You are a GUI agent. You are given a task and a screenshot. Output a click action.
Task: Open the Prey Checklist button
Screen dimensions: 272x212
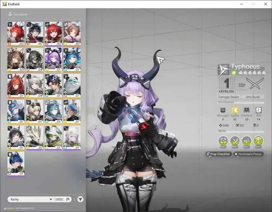tap(219, 154)
